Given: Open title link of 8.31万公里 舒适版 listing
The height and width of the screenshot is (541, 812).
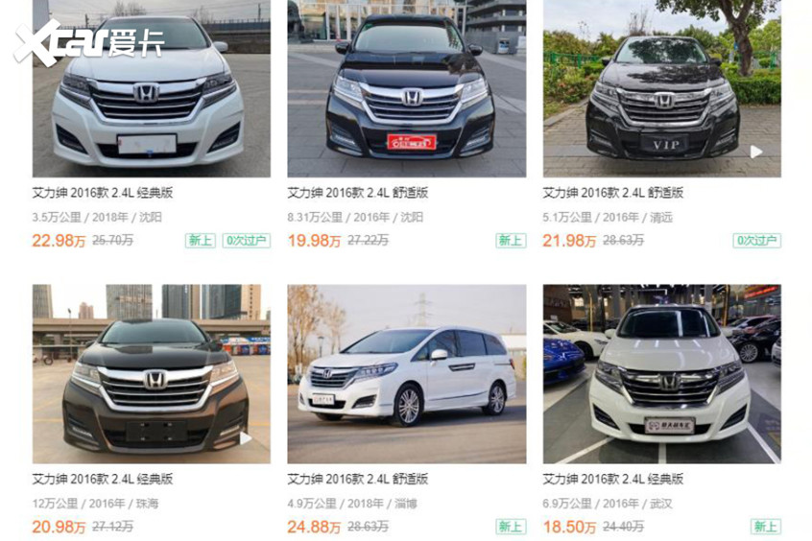Looking at the screenshot, I should [358, 193].
